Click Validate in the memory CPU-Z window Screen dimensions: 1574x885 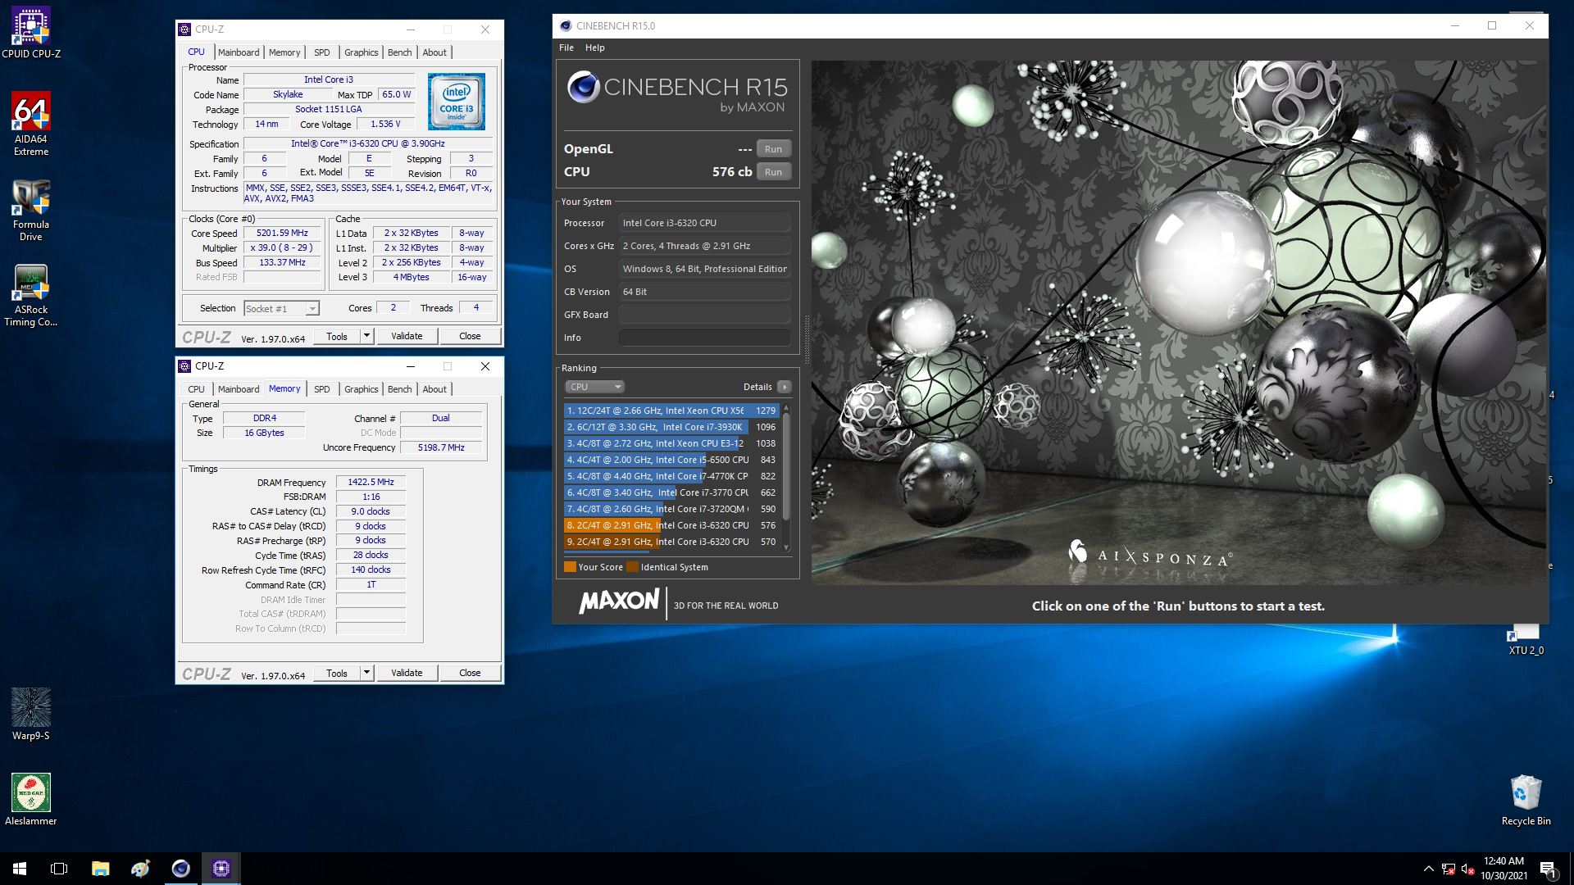click(407, 673)
